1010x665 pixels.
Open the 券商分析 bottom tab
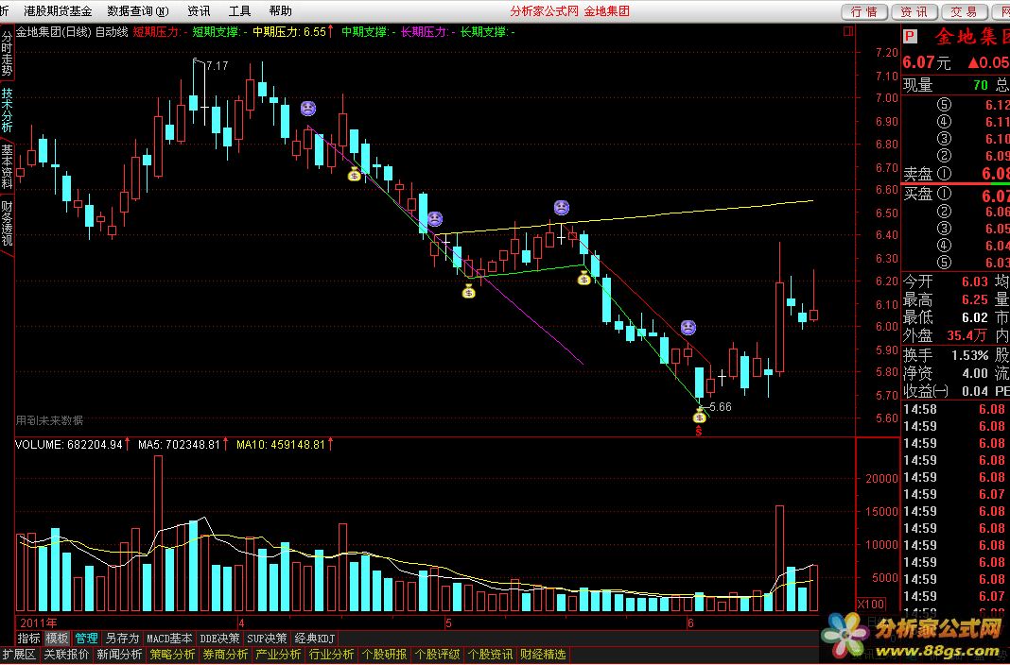point(225,654)
